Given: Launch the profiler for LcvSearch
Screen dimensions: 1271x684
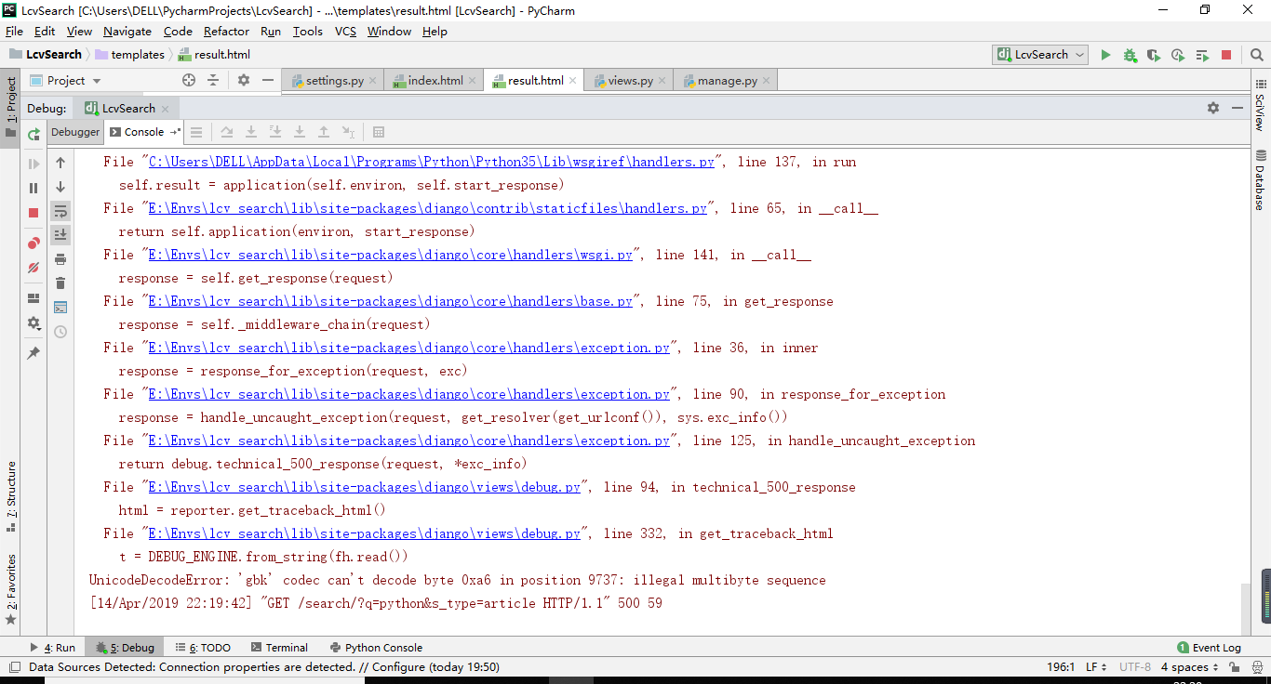Looking at the screenshot, I should pos(1178,55).
